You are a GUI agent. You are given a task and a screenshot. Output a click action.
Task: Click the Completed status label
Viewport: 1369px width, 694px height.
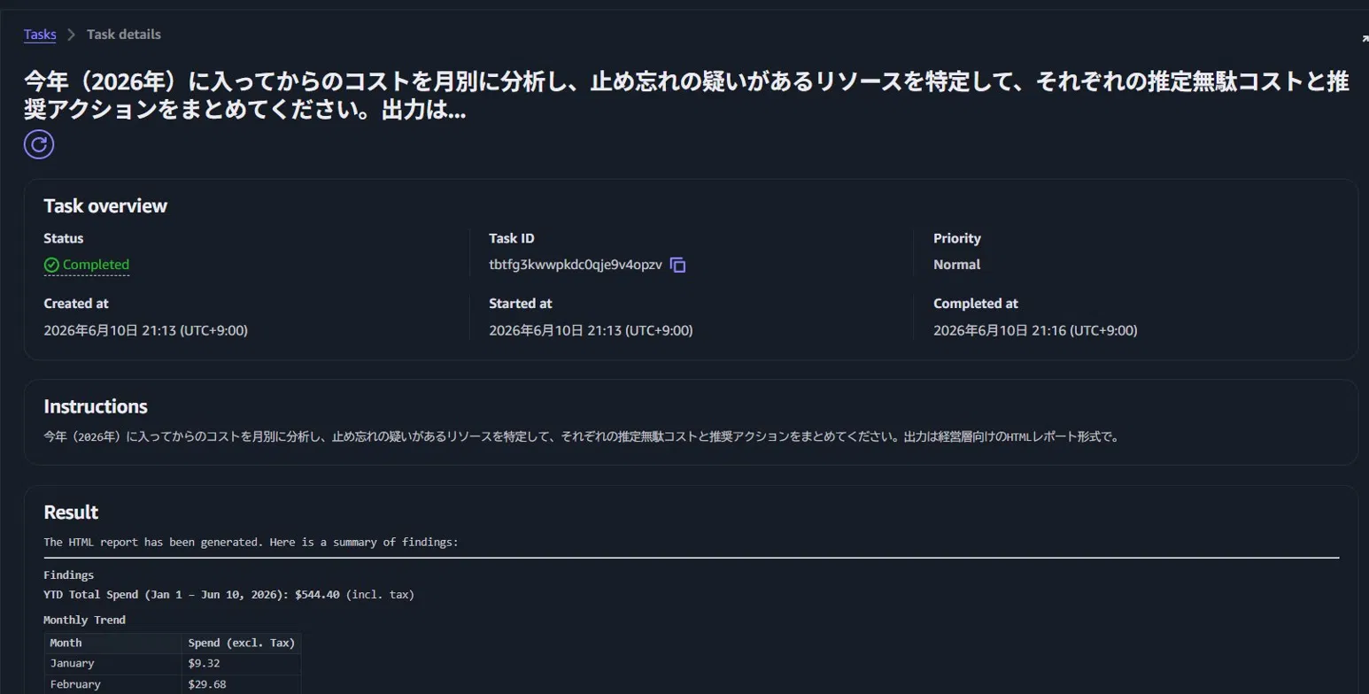pos(96,265)
